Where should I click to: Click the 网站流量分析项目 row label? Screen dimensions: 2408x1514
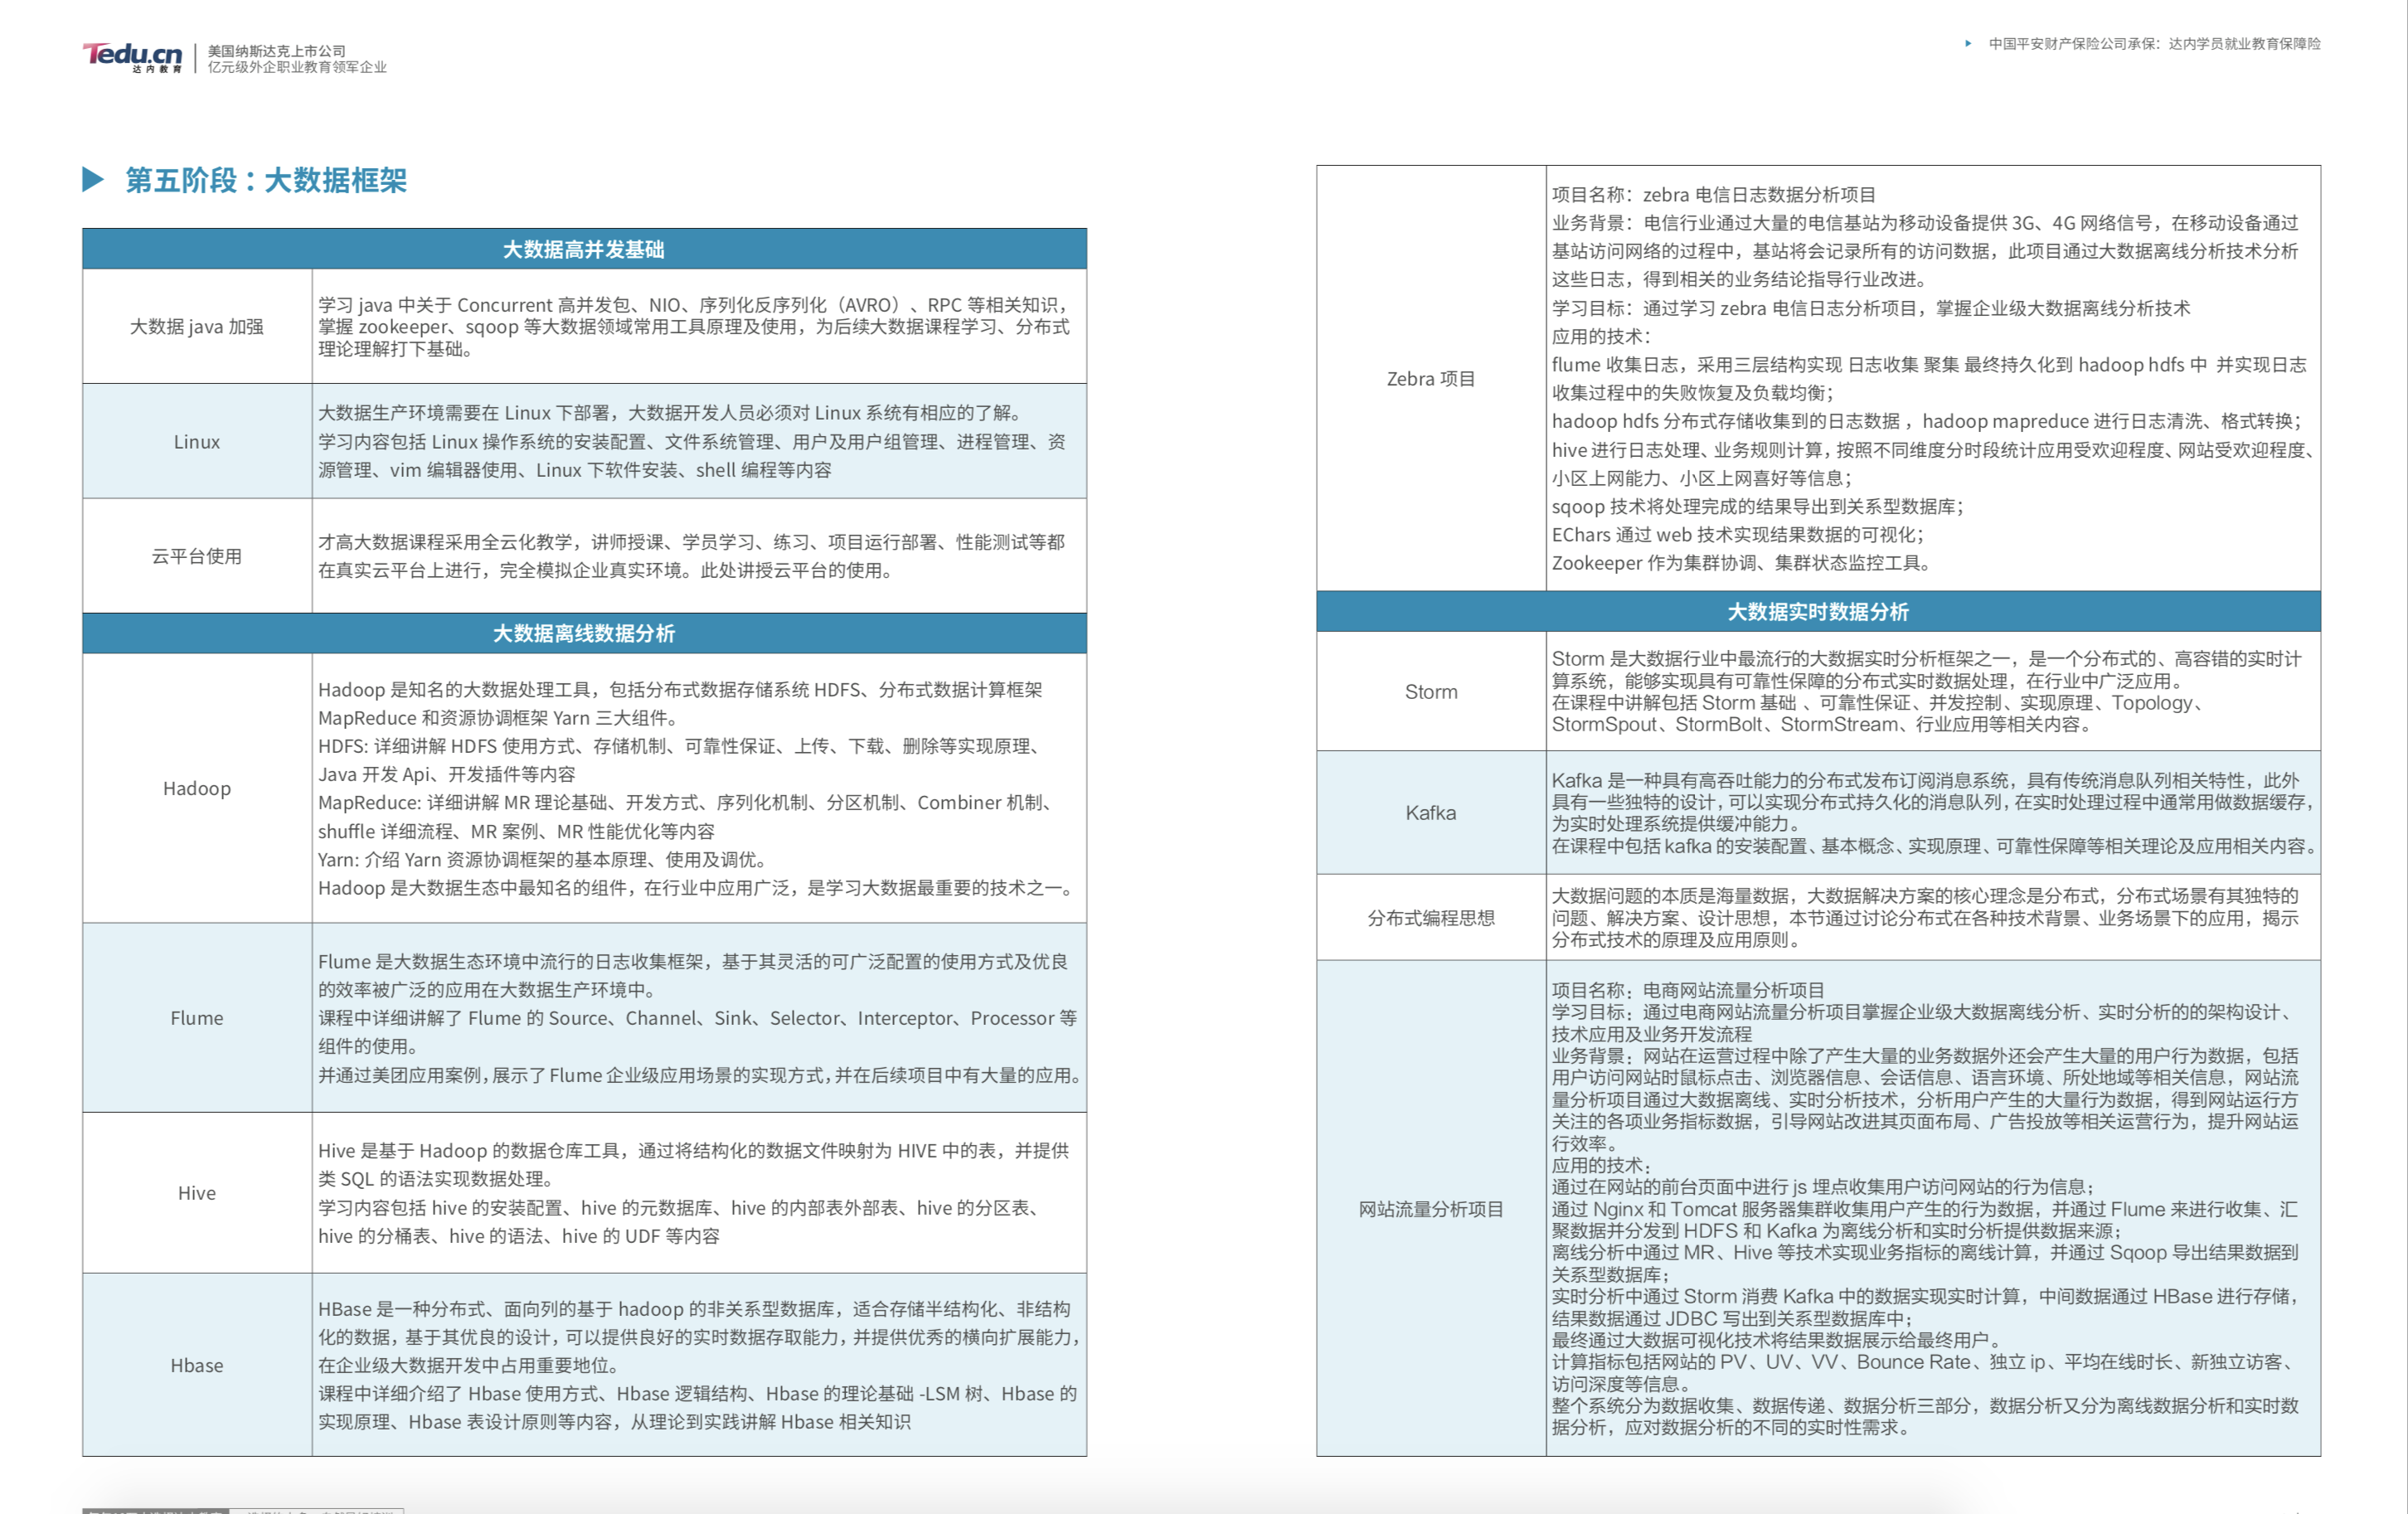pyautogui.click(x=1431, y=1209)
